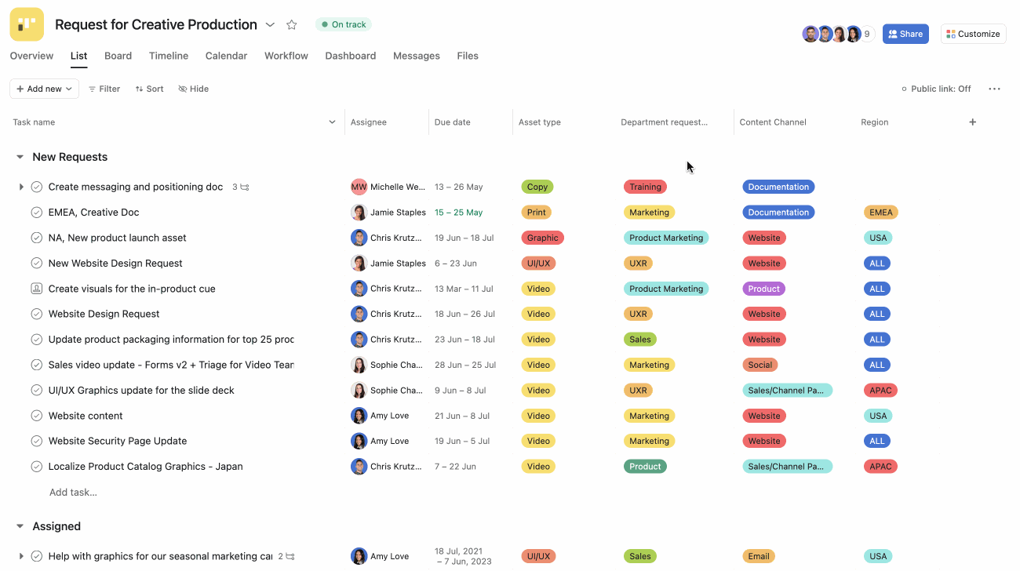1020x571 pixels.
Task: Expand subtasks of Create messaging and positioning doc
Action: pyautogui.click(x=20, y=187)
